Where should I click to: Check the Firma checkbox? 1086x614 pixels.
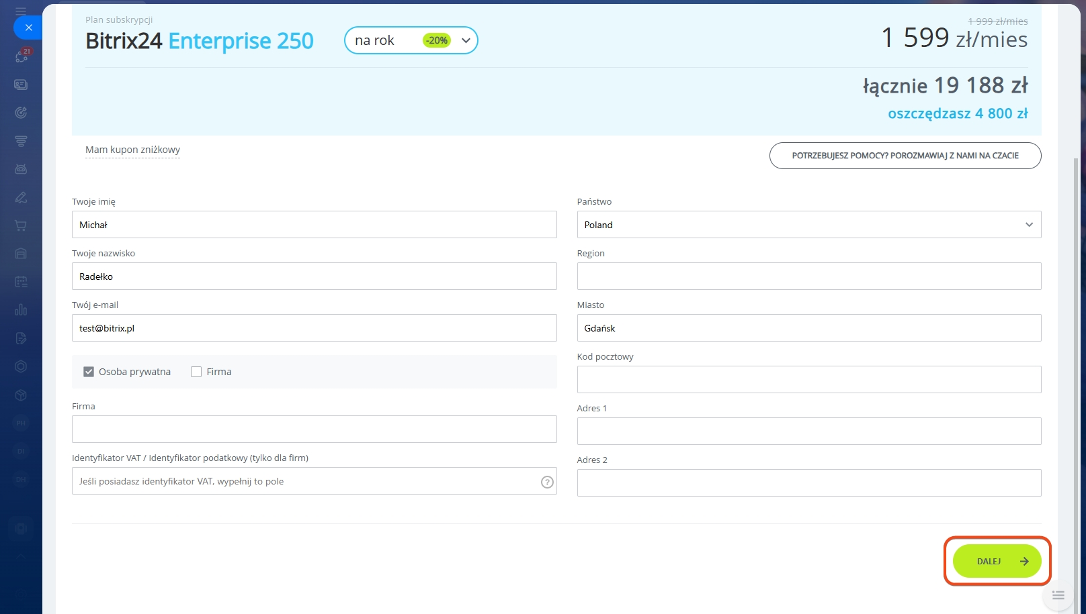click(196, 372)
